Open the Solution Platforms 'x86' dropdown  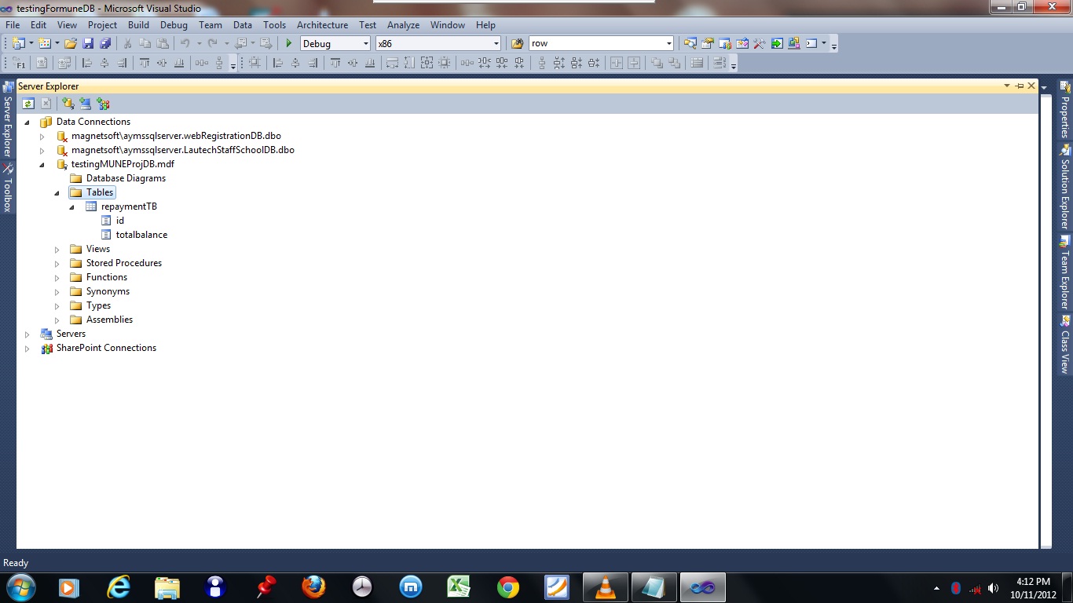point(496,44)
